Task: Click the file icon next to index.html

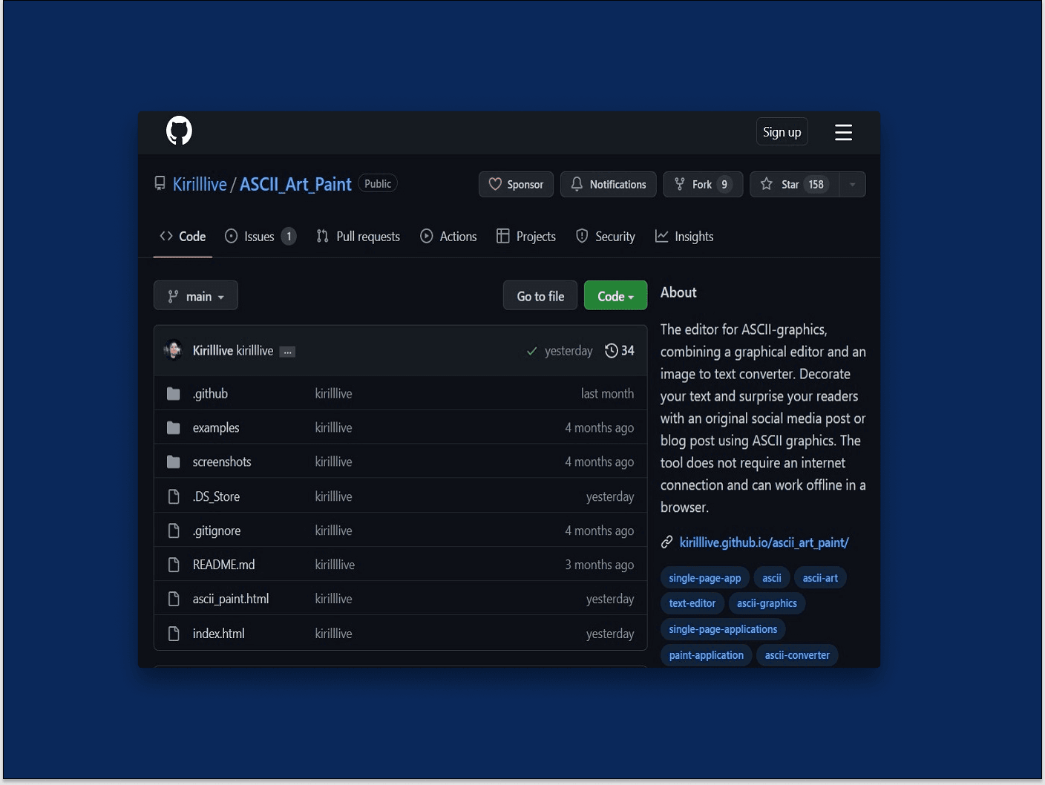Action: coord(174,634)
